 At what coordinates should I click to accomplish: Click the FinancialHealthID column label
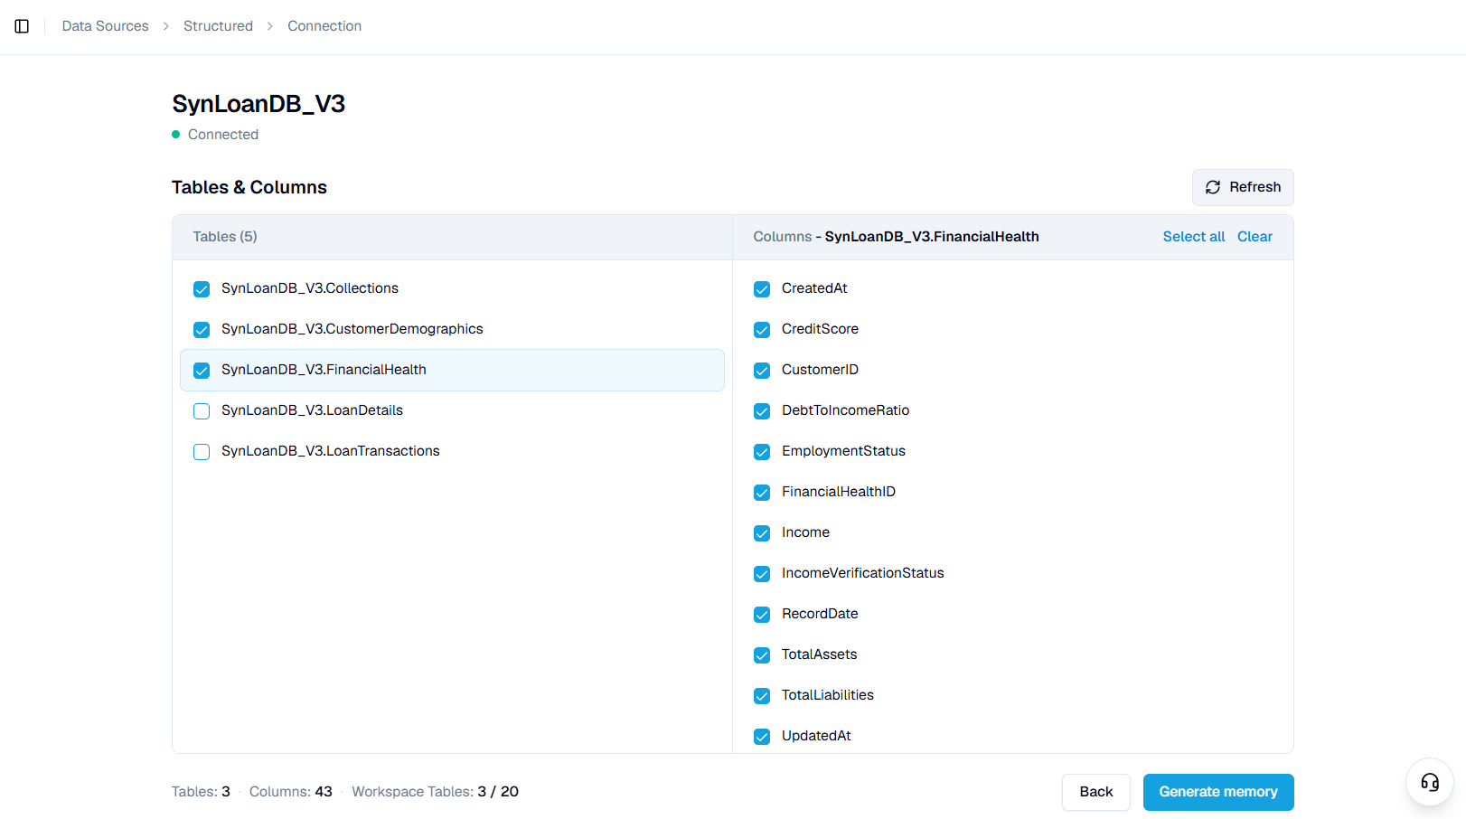click(839, 492)
